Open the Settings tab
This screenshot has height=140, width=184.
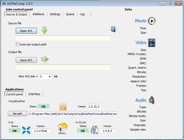click(55, 14)
